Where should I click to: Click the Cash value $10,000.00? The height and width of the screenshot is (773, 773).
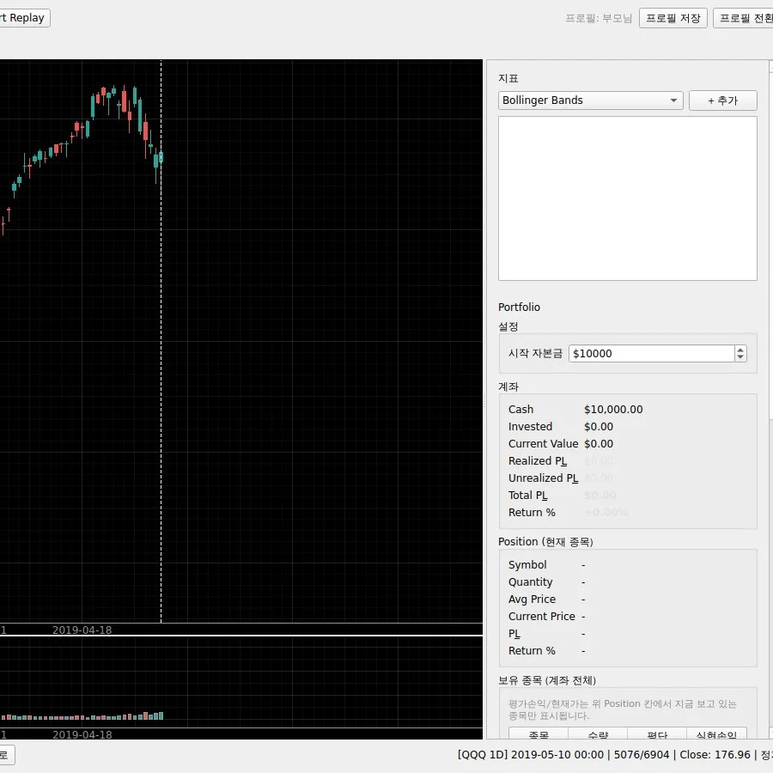coord(613,409)
